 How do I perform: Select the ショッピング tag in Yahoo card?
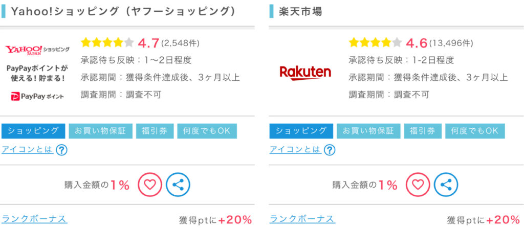tap(33, 131)
